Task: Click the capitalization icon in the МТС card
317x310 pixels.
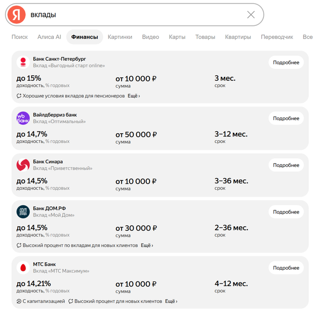Action: click(19, 301)
